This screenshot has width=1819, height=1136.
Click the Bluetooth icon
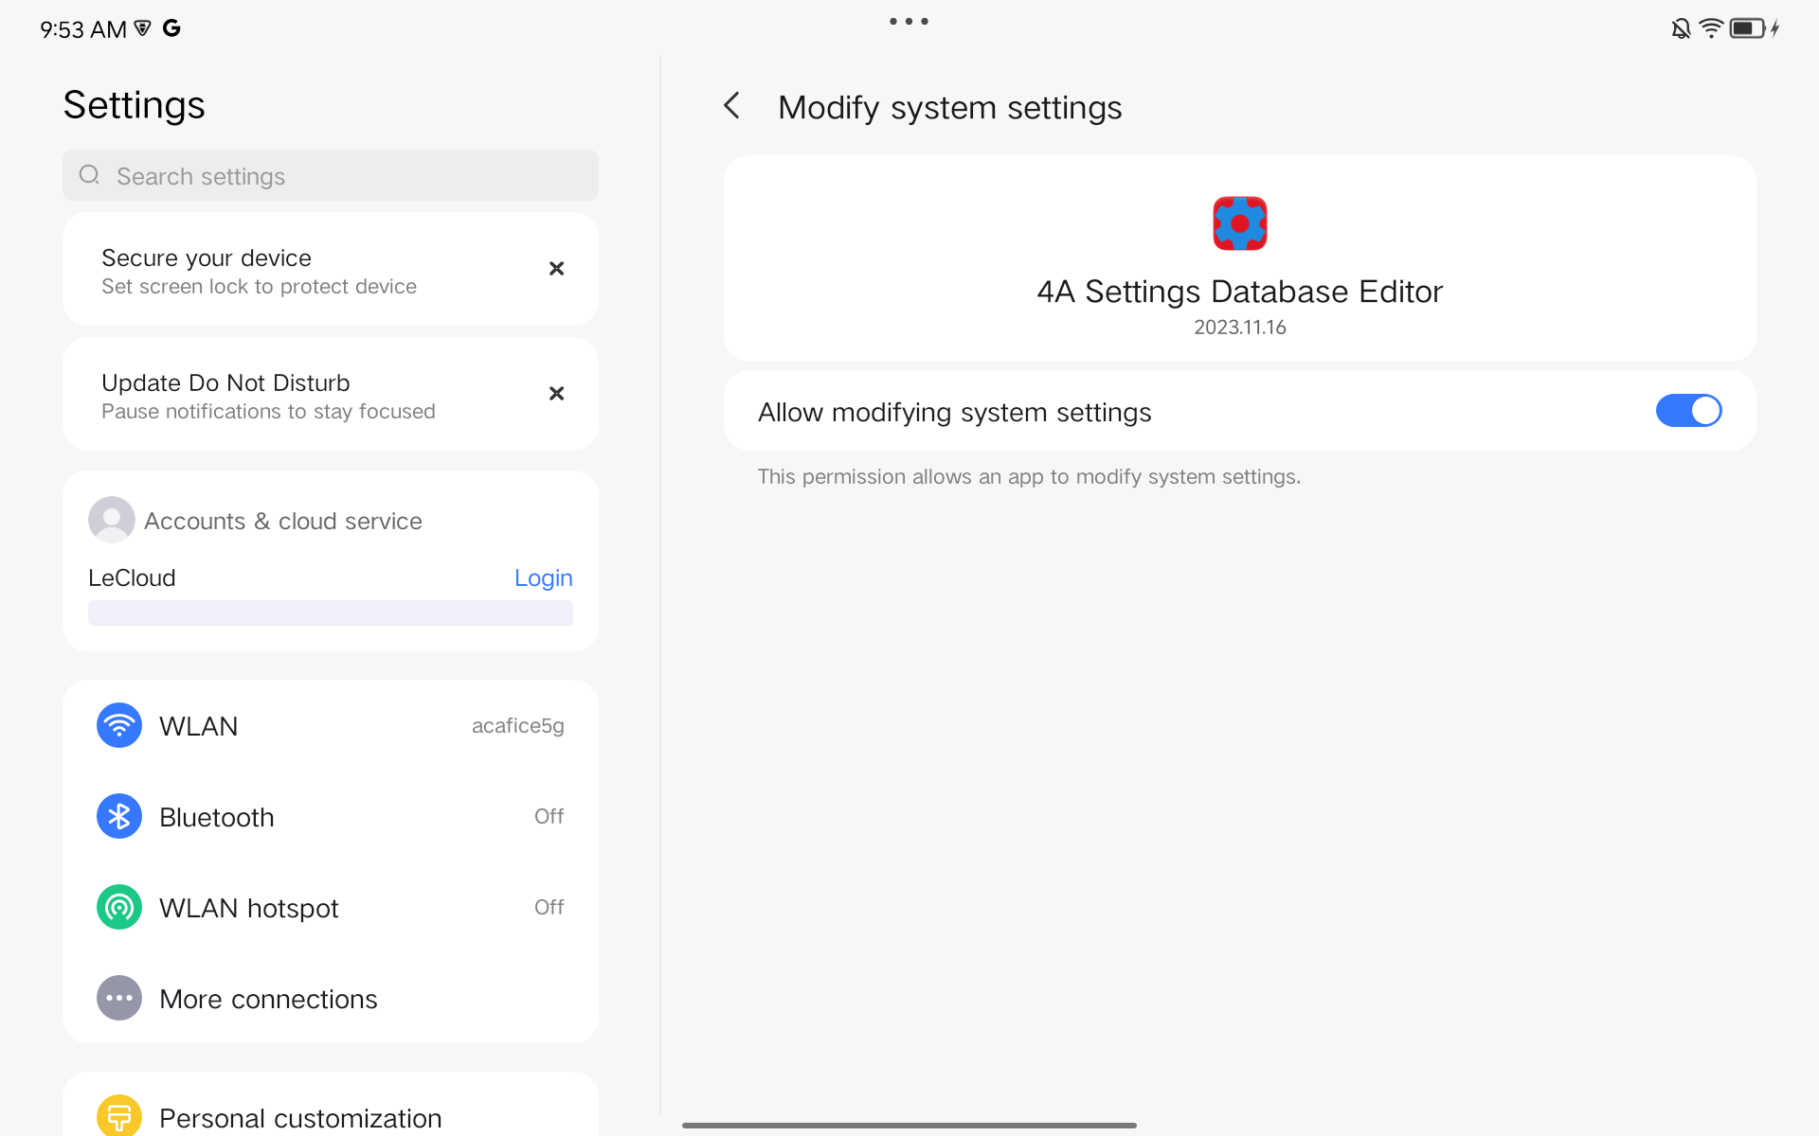click(x=119, y=816)
